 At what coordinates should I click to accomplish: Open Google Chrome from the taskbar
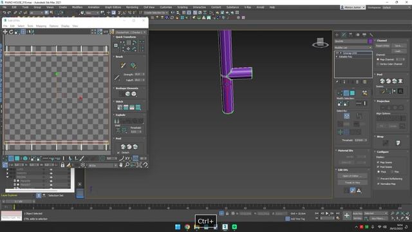[187, 227]
